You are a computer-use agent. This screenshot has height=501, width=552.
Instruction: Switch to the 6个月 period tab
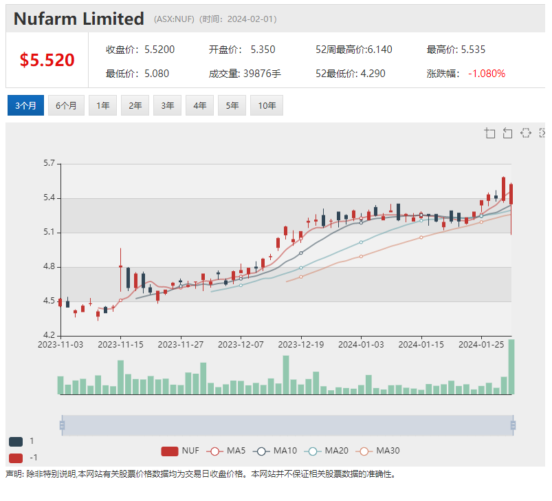(66, 105)
